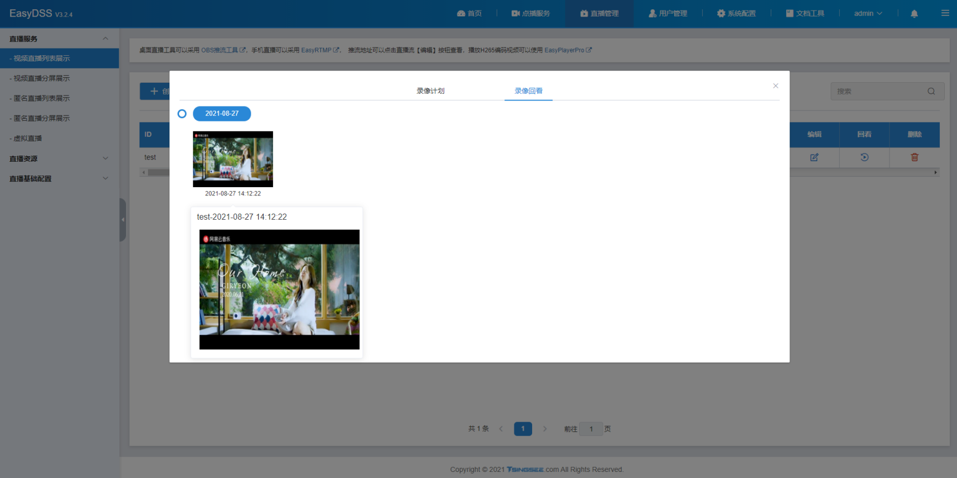Click horizontal scrollbar right arrow
The image size is (957, 478).
935,173
